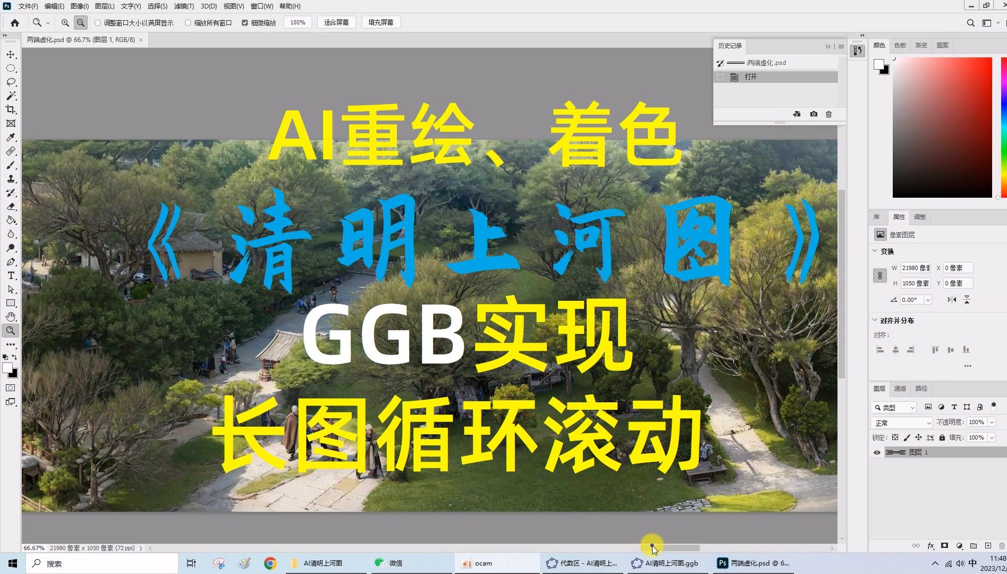The image size is (1007, 574).
Task: Select the Eraser tool
Action: [11, 207]
